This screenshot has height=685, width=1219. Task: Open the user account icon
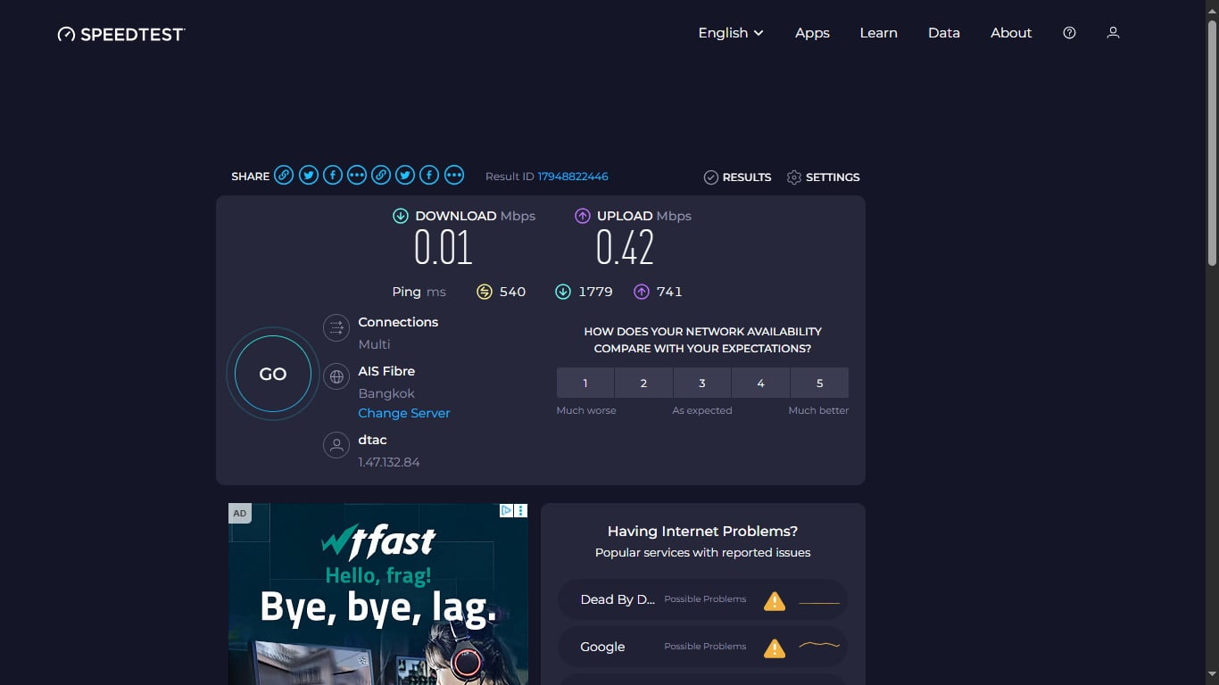(x=1113, y=33)
